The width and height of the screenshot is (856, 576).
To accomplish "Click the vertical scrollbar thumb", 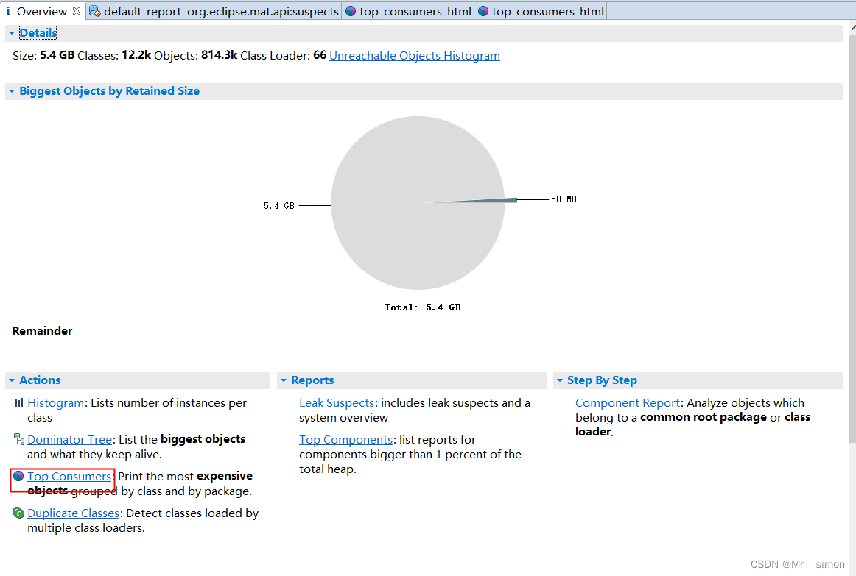I will click(852, 238).
